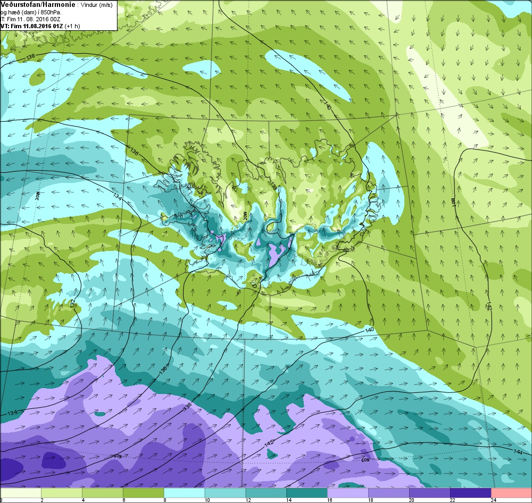The image size is (532, 503).
Task: Select the pale cyan 8–10 m/s legend swatch
Action: [x=184, y=492]
